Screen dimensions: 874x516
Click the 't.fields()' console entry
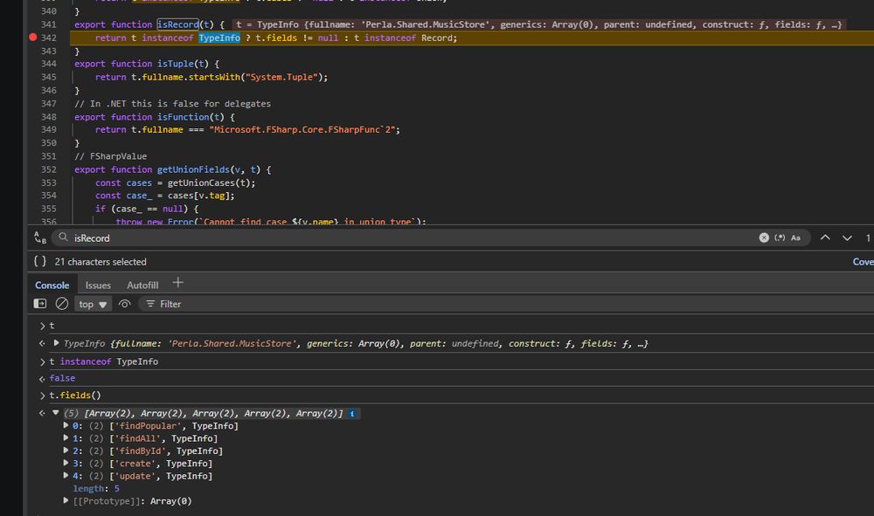75,396
